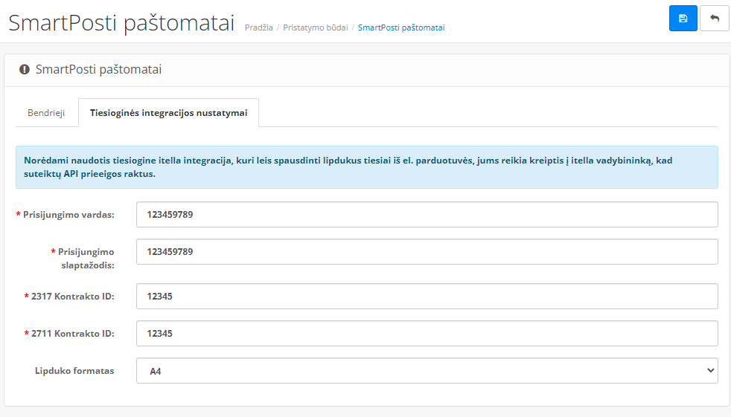Click the 2317 Kontrakto ID label

coord(72,296)
